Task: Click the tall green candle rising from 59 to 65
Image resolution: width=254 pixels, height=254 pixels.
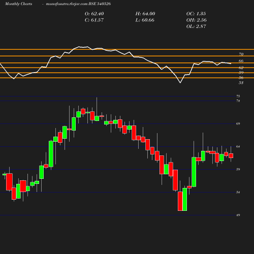Action: [x=51, y=154]
